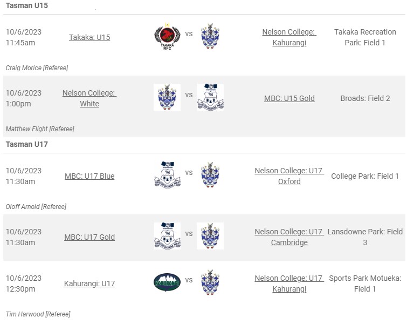Click Nelson College crest in Takaka U15 match

(x=210, y=36)
